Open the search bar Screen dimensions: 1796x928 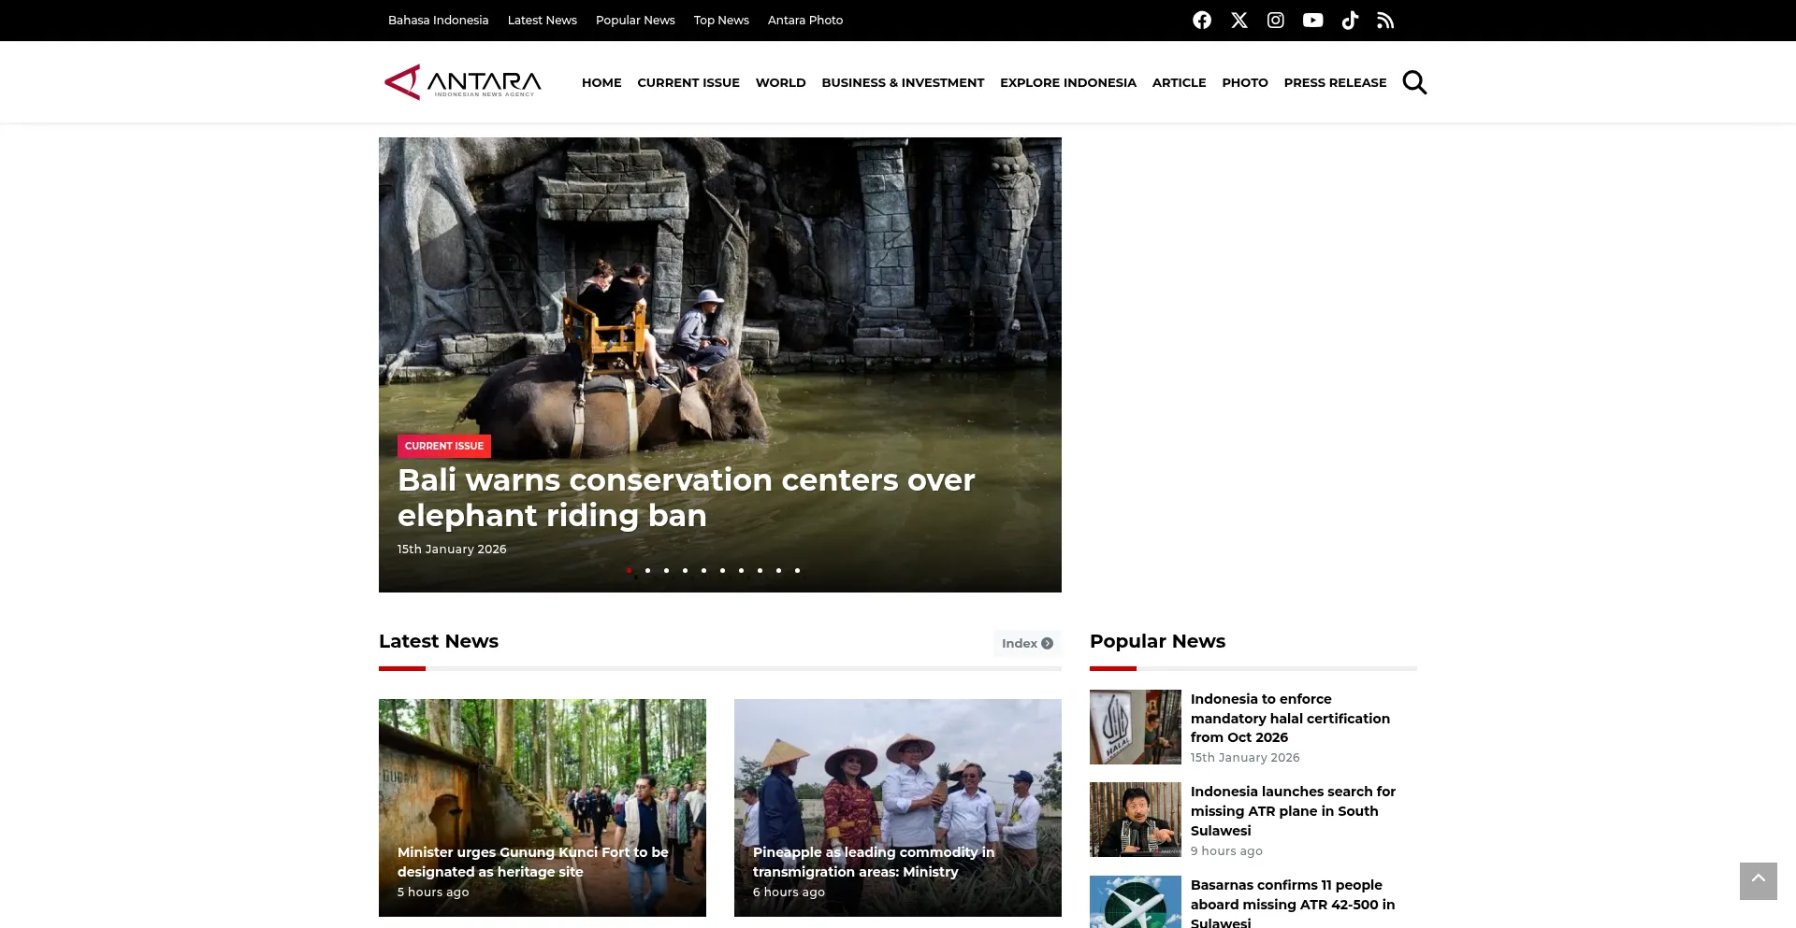coord(1414,82)
